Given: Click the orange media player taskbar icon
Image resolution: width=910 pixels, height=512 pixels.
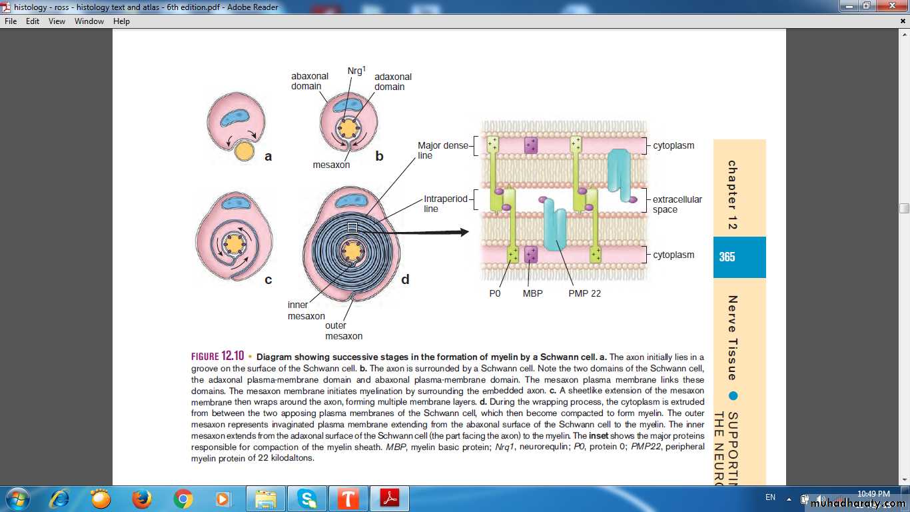Looking at the screenshot, I should (x=223, y=499).
